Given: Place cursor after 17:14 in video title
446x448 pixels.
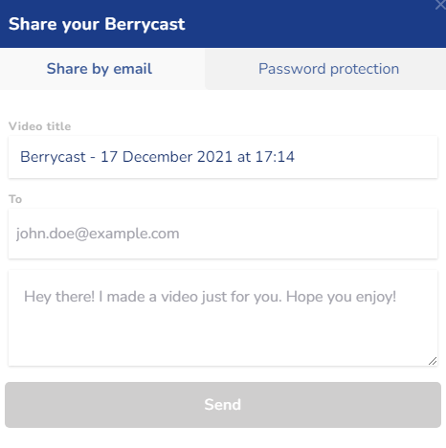Looking at the screenshot, I should click(x=296, y=157).
